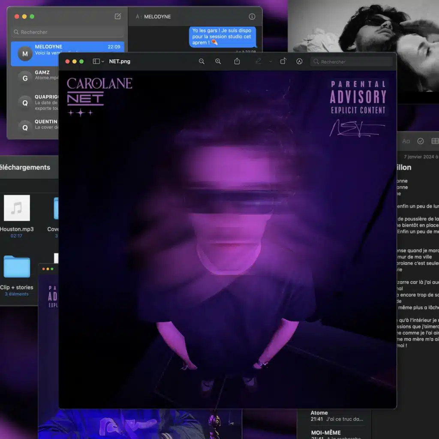This screenshot has width=439, height=439.
Task: Show the Markup toolbar in Preview
Action: click(x=299, y=62)
